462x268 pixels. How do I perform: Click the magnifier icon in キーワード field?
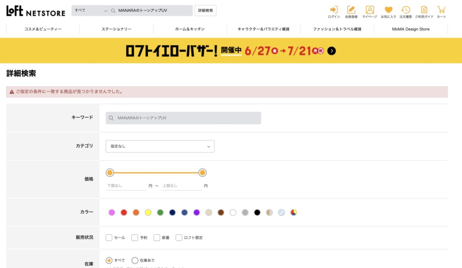click(111, 118)
